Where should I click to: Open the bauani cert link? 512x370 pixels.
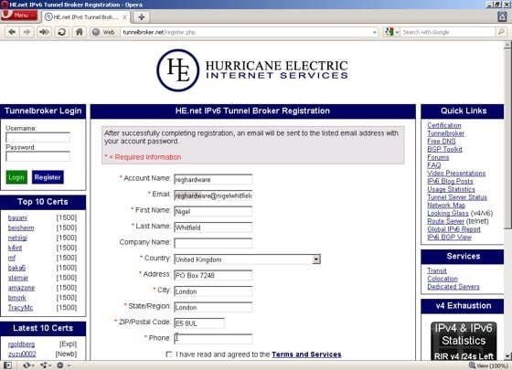(17, 217)
